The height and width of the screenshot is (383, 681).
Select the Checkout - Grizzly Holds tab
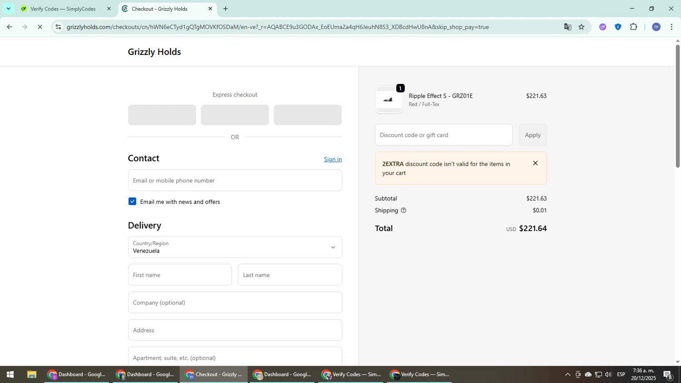point(159,9)
